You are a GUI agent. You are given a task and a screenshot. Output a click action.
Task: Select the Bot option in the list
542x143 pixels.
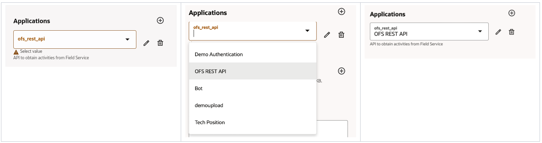click(x=199, y=89)
